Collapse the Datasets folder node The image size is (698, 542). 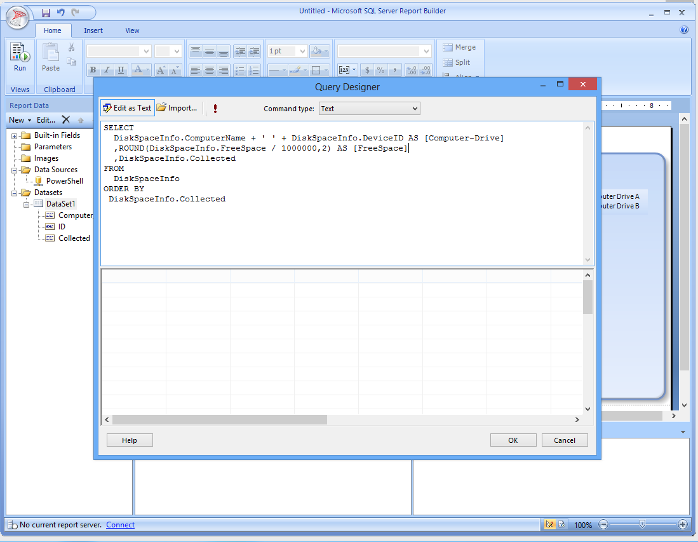tap(15, 193)
